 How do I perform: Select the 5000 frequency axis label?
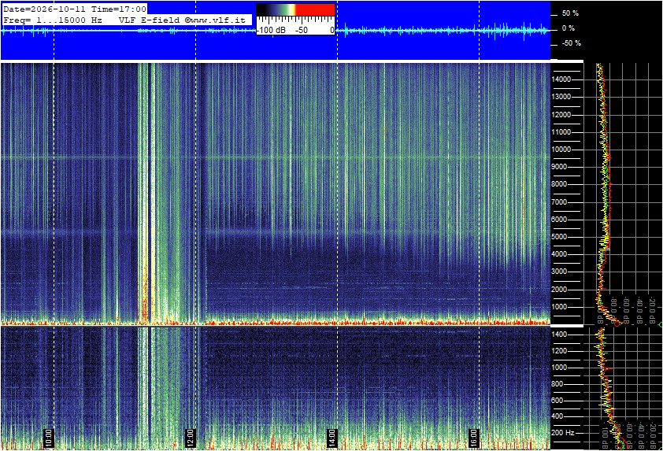point(559,237)
